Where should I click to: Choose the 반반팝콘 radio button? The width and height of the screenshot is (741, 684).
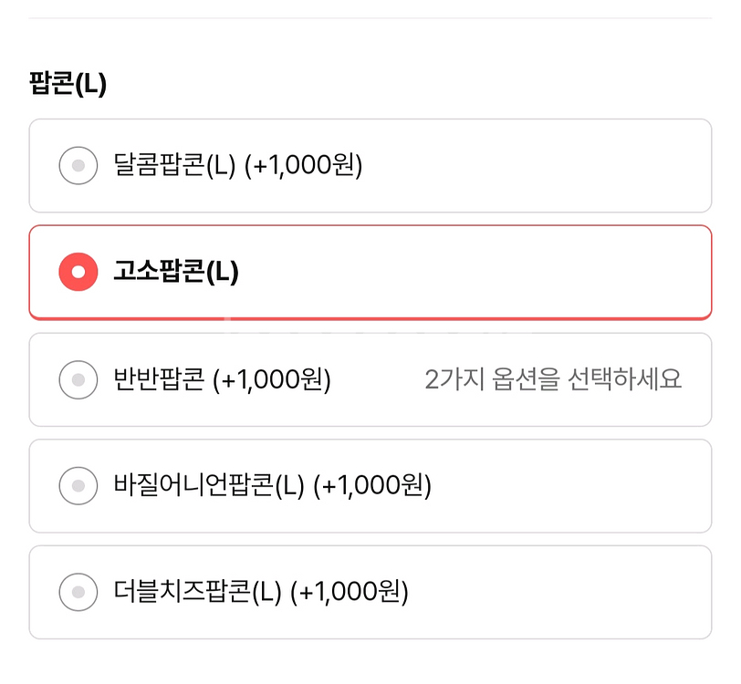pyautogui.click(x=78, y=379)
